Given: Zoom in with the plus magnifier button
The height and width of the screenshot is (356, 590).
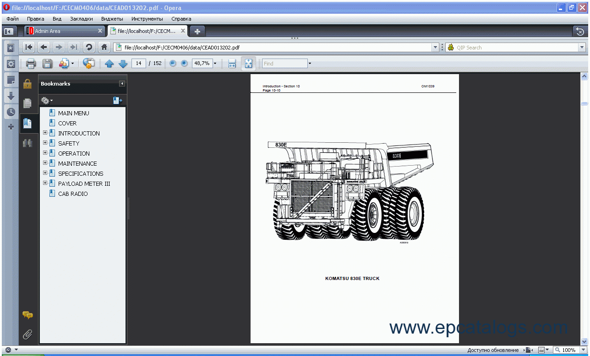Looking at the screenshot, I should tap(184, 63).
